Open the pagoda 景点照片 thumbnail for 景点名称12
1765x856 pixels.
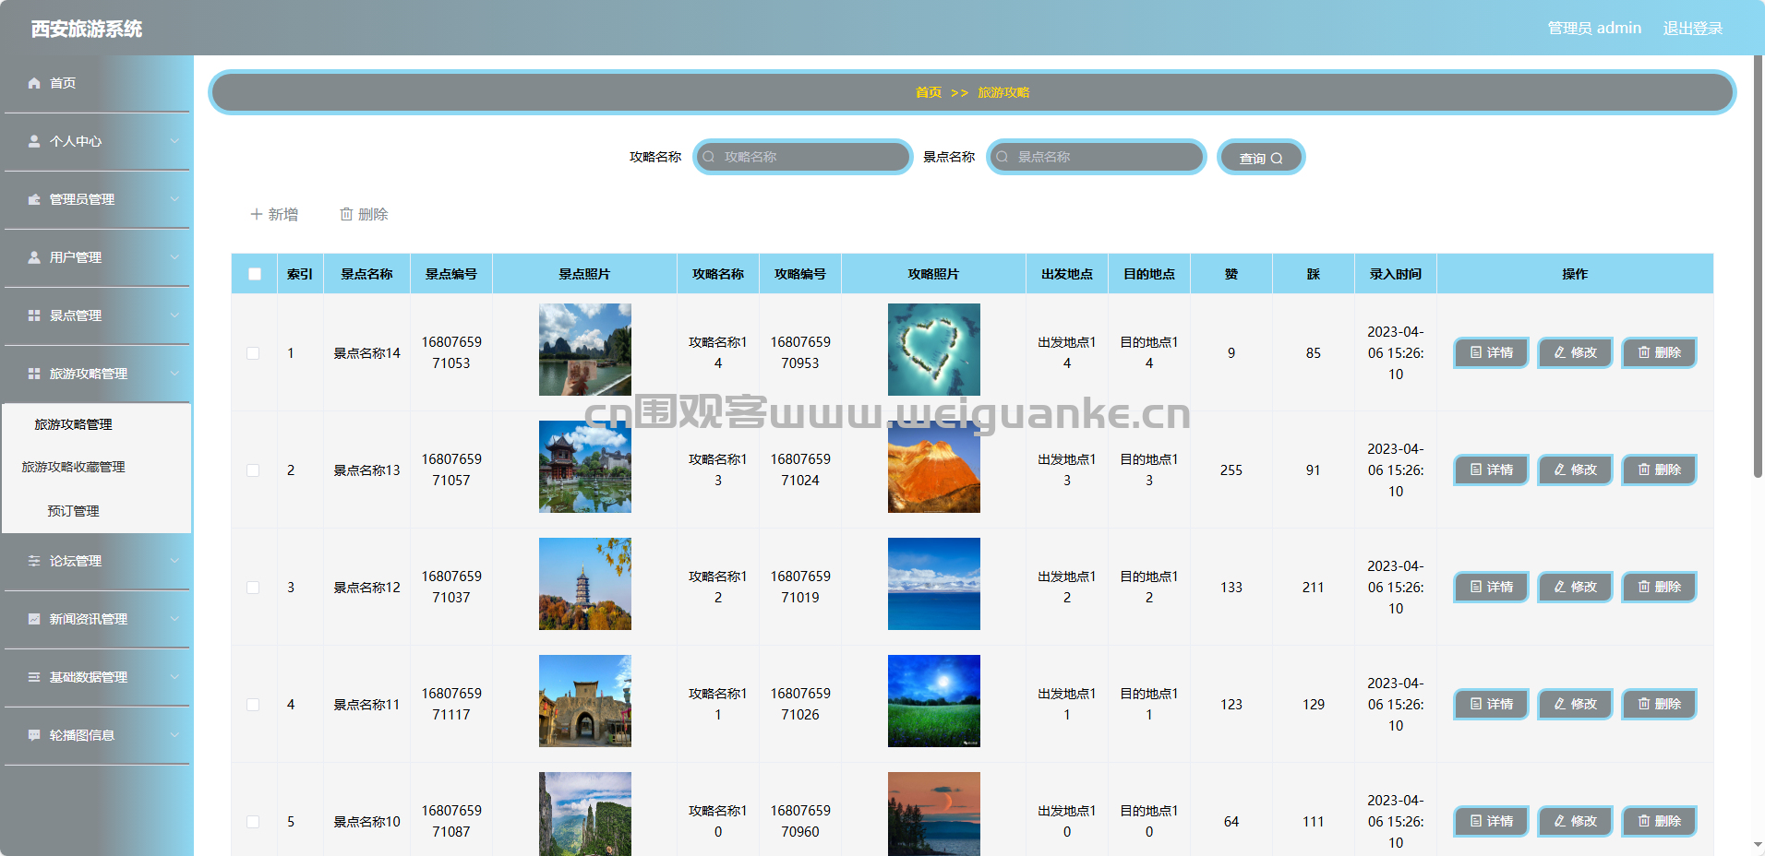(x=585, y=584)
